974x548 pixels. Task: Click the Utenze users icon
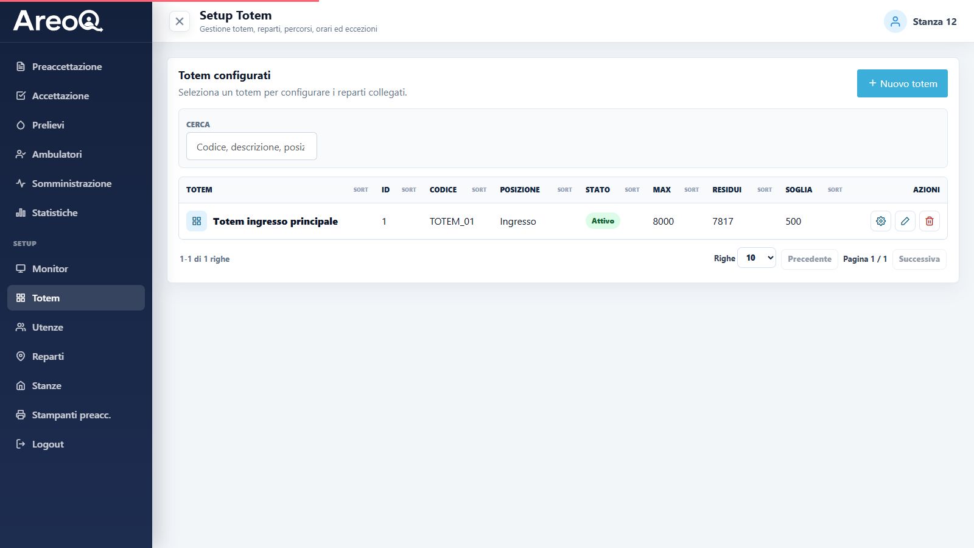coord(21,327)
